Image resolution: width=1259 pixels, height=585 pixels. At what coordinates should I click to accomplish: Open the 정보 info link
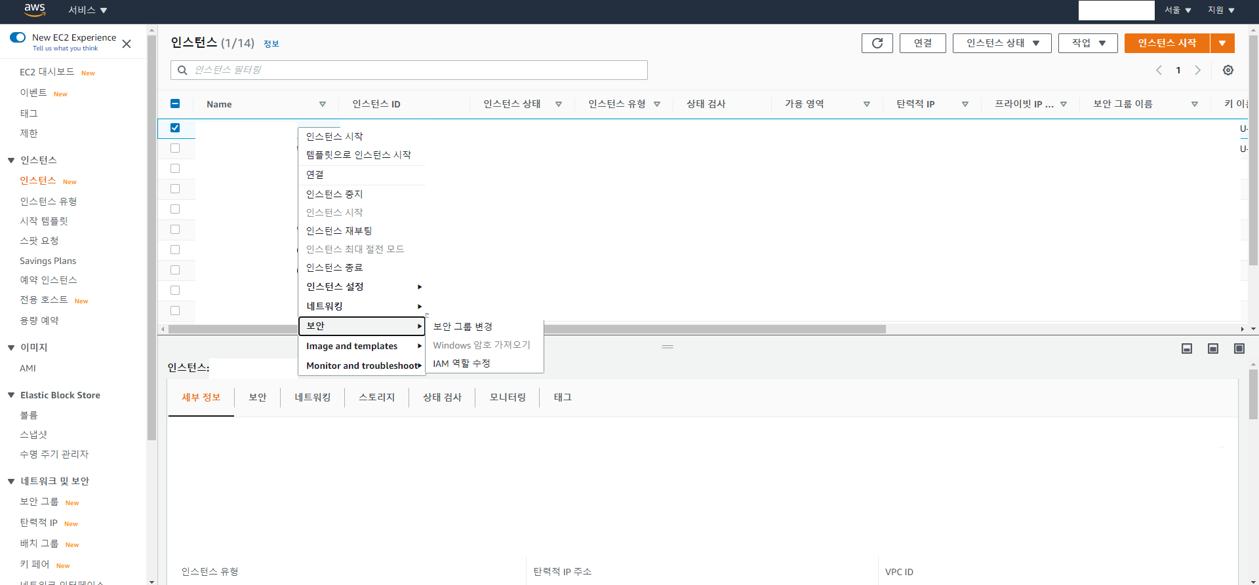[271, 44]
